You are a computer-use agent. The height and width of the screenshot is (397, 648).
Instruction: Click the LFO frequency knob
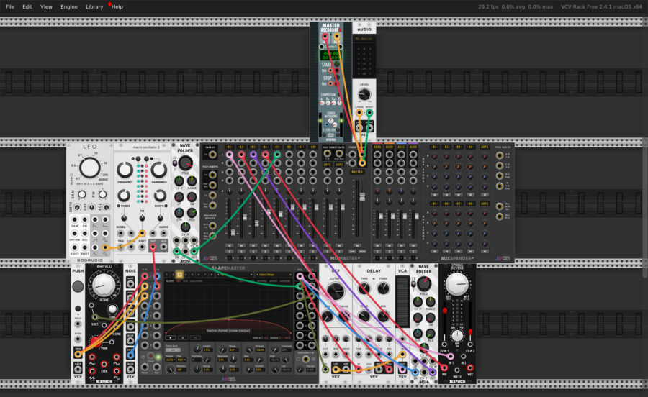click(90, 168)
